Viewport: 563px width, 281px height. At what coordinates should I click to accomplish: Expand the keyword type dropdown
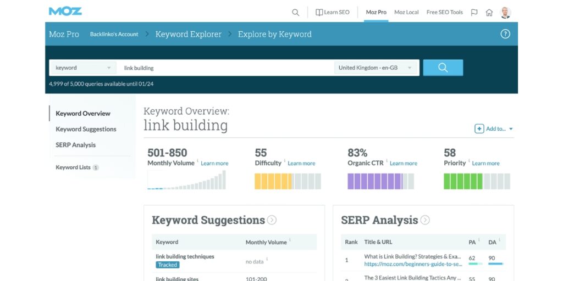pyautogui.click(x=84, y=68)
